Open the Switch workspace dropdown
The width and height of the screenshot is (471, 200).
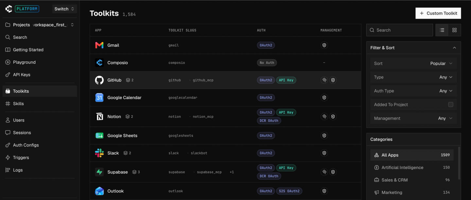64,9
